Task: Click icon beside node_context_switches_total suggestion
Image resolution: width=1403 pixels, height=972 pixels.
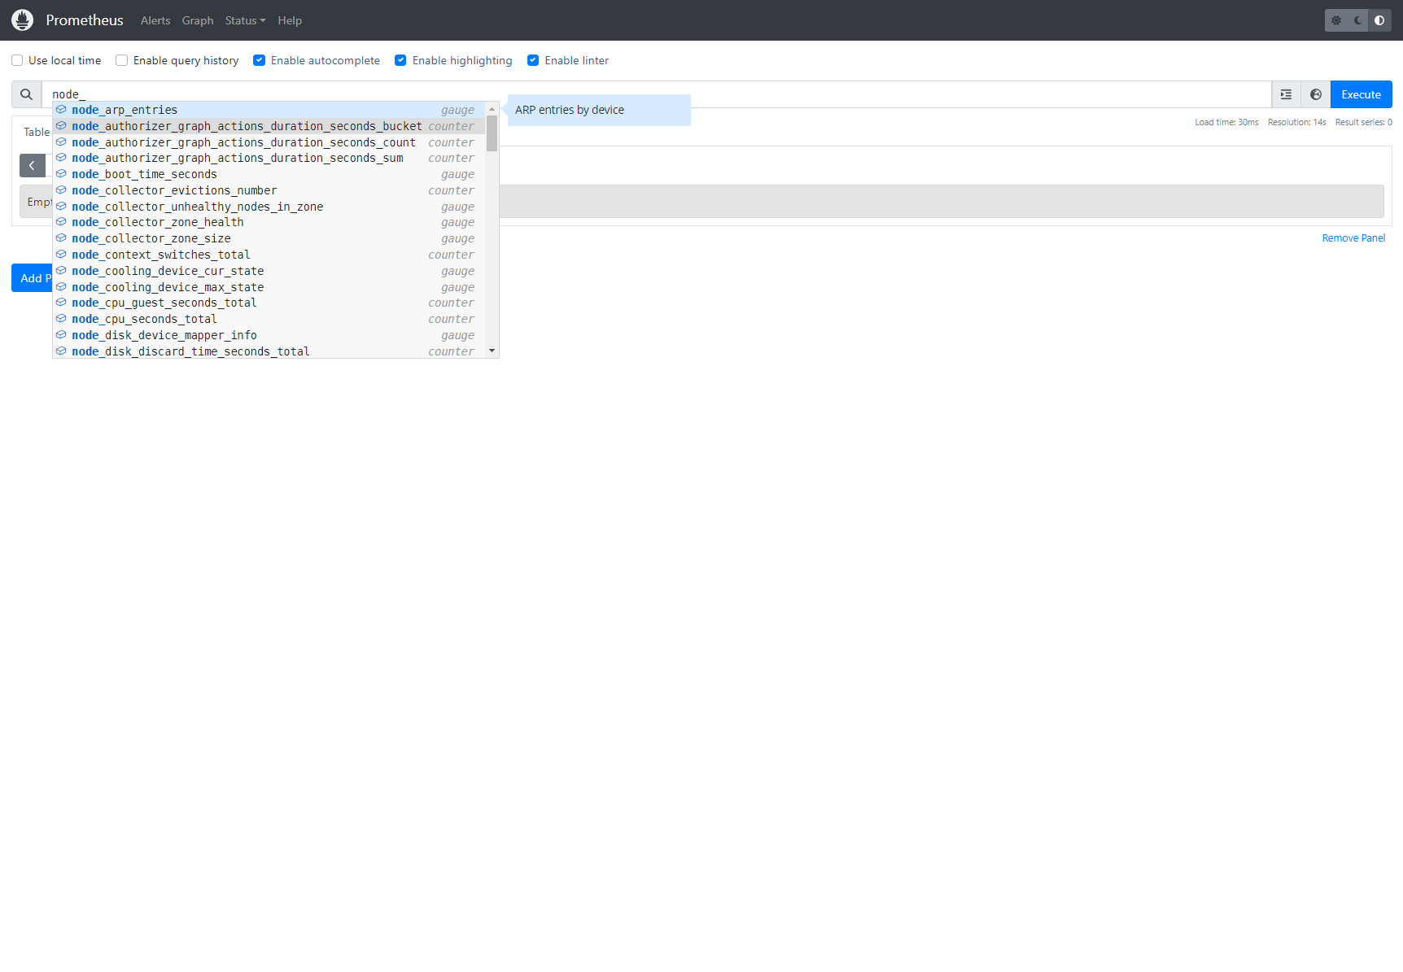Action: [x=61, y=255]
